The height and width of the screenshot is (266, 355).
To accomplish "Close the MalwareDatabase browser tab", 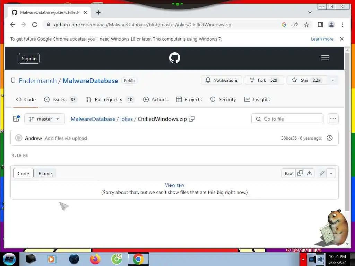I will (x=85, y=12).
